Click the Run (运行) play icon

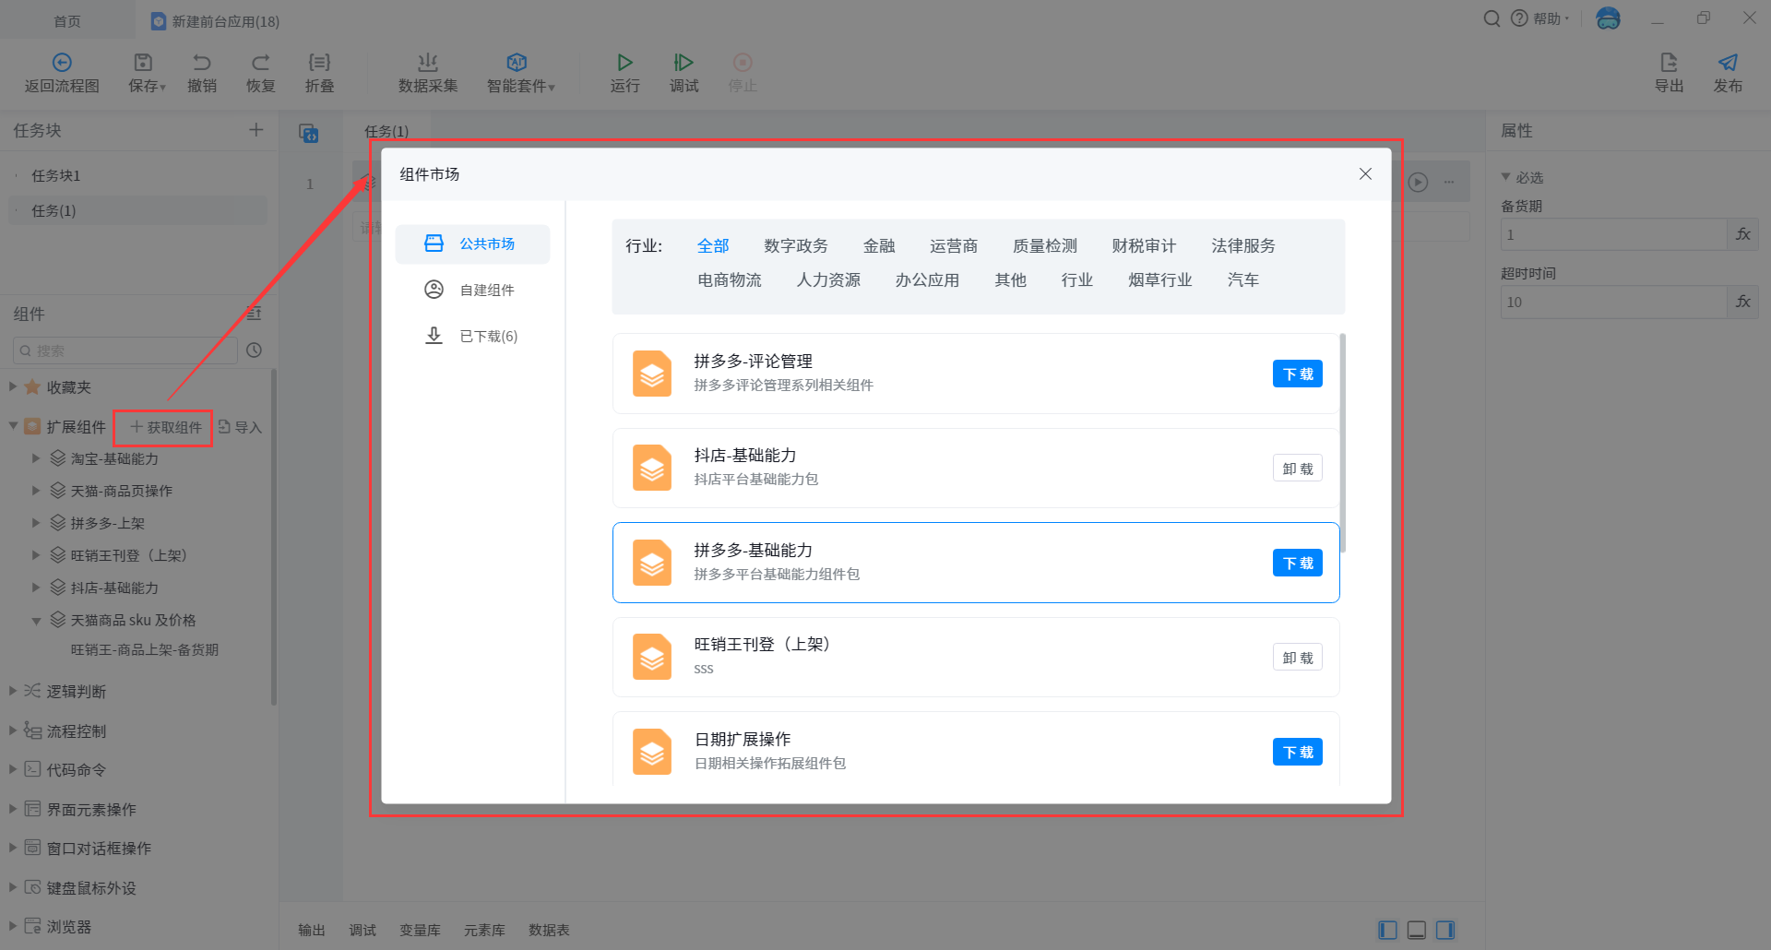(x=624, y=63)
